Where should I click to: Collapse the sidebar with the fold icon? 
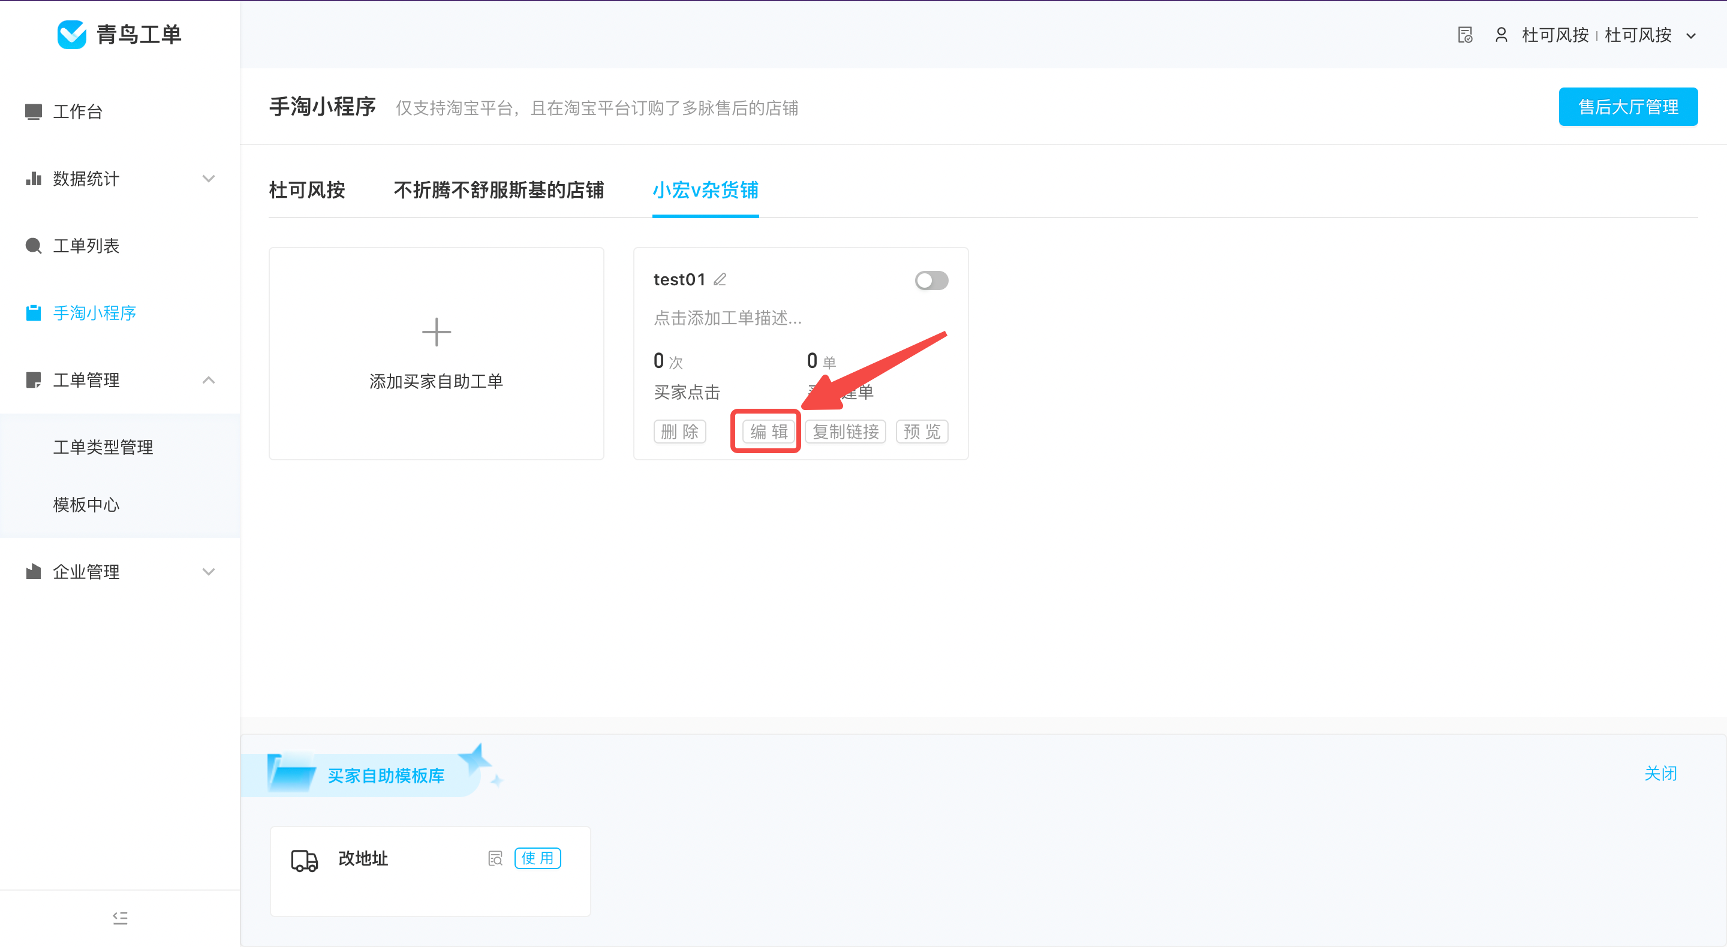(120, 918)
